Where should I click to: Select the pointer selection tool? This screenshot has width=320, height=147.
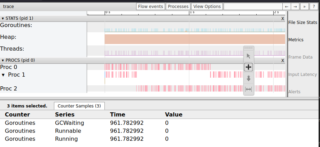[x=249, y=56]
